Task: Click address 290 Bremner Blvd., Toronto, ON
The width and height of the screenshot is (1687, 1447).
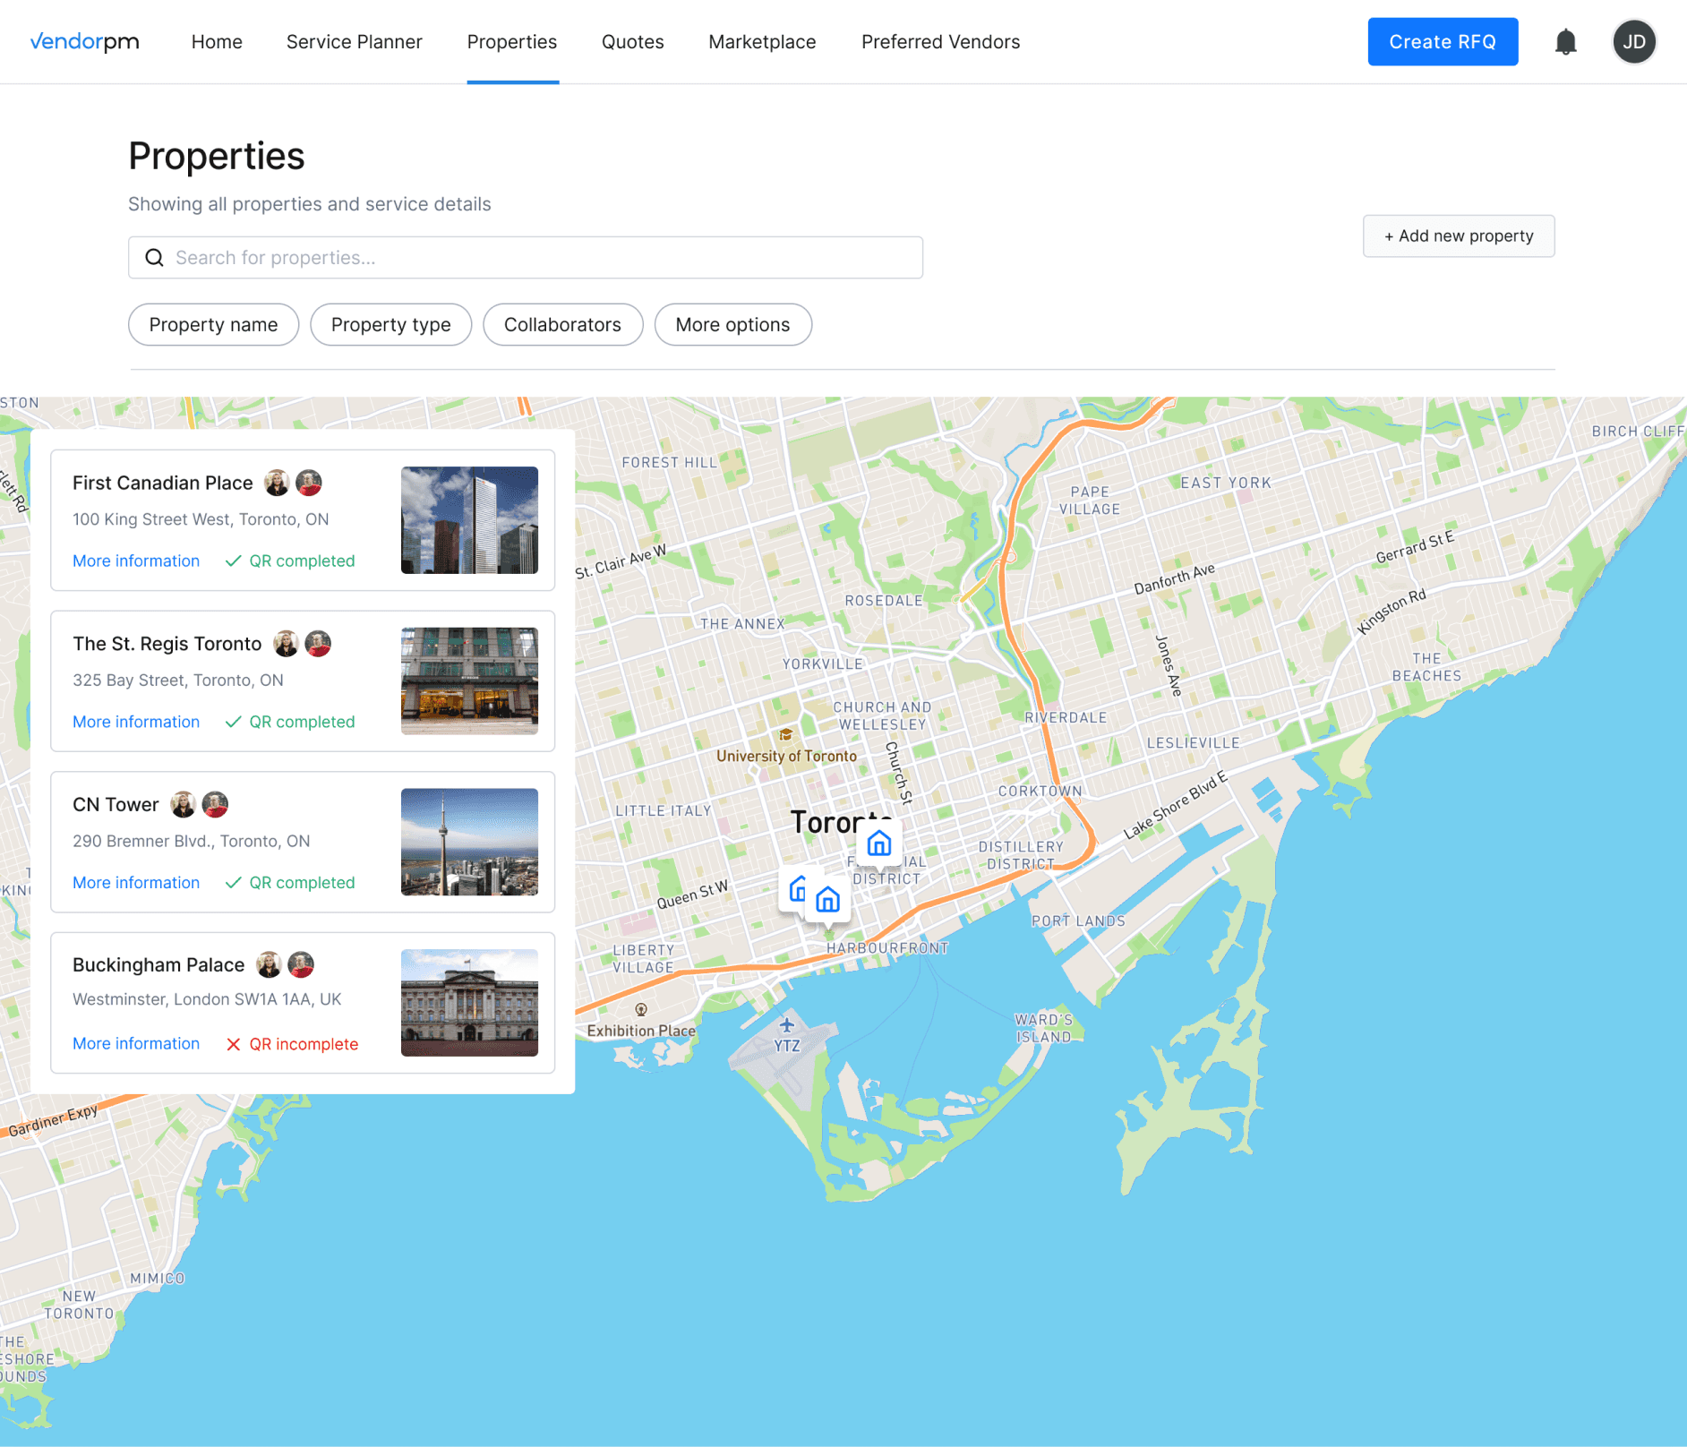Action: pyautogui.click(x=192, y=841)
